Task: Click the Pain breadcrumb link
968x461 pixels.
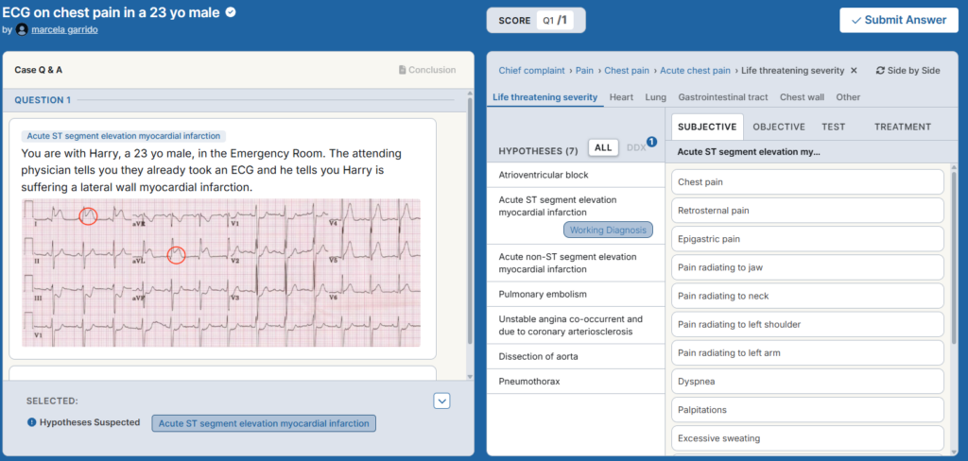Action: pyautogui.click(x=584, y=70)
